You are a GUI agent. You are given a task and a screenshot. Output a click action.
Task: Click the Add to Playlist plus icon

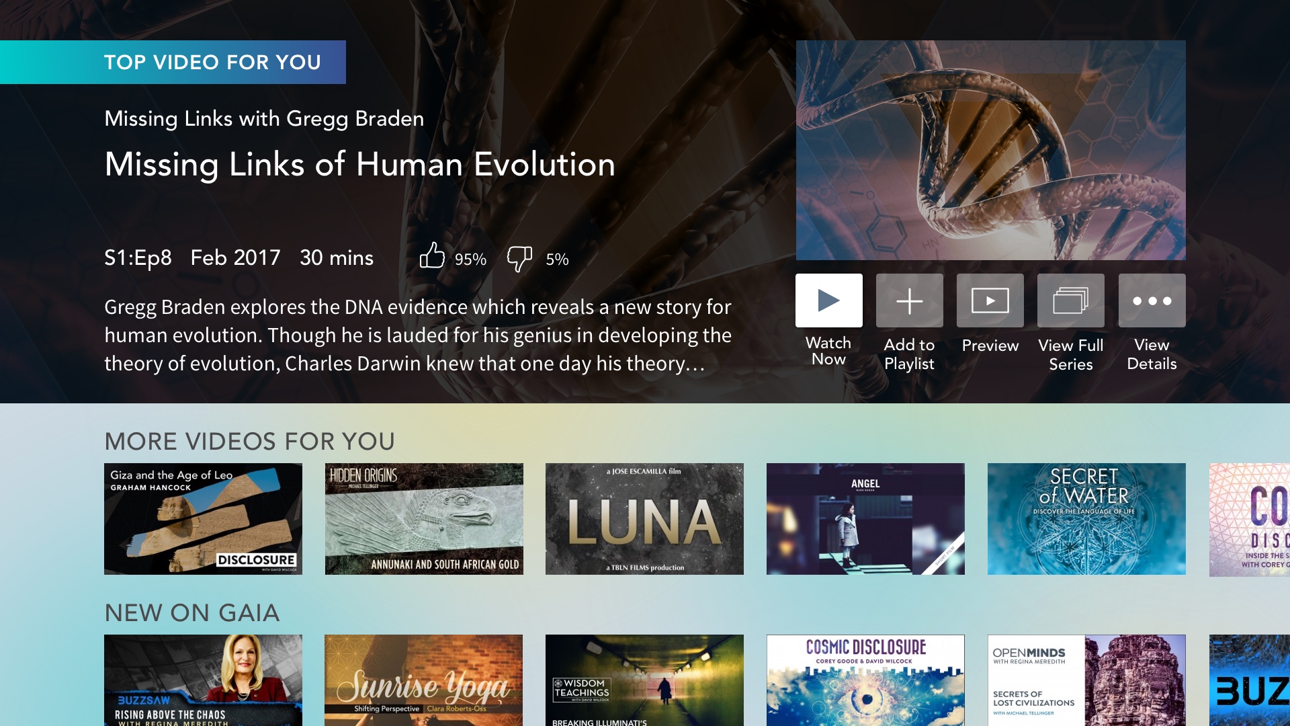click(x=909, y=300)
